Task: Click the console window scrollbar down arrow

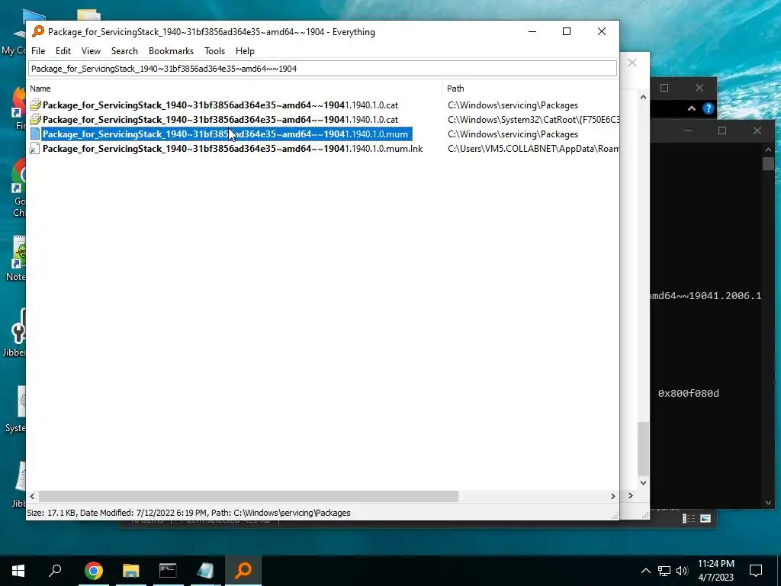Action: coord(768,503)
